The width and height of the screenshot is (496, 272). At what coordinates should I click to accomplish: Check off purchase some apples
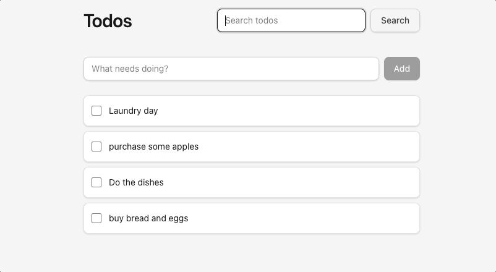pyautogui.click(x=96, y=147)
